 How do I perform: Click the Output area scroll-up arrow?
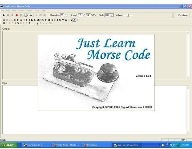tap(188, 33)
